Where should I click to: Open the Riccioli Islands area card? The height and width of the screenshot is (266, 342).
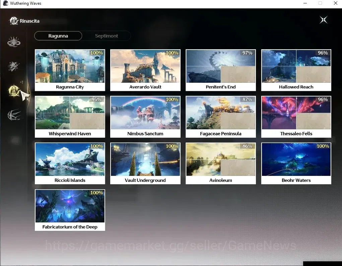coord(70,163)
